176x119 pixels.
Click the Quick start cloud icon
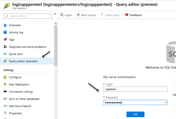pos(5,54)
